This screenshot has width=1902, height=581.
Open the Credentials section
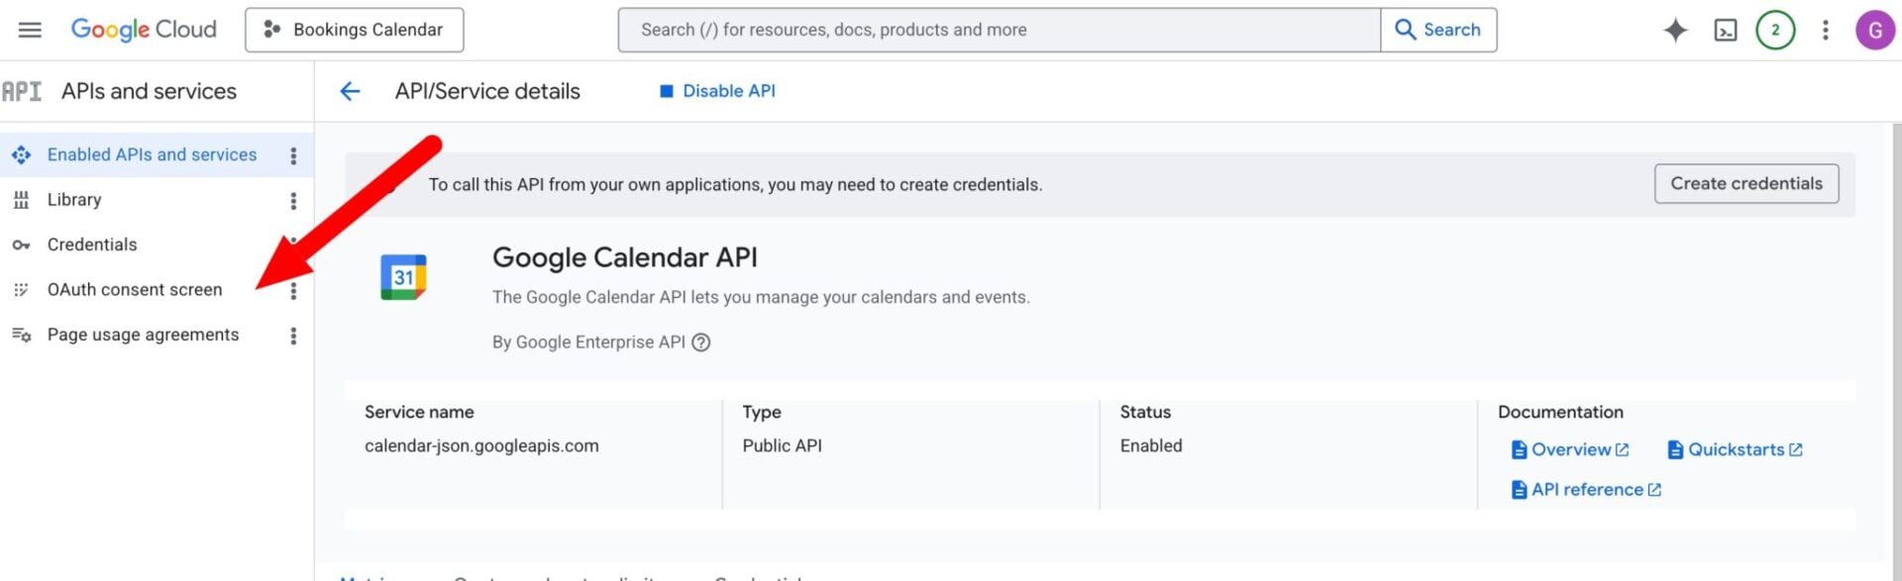(92, 244)
